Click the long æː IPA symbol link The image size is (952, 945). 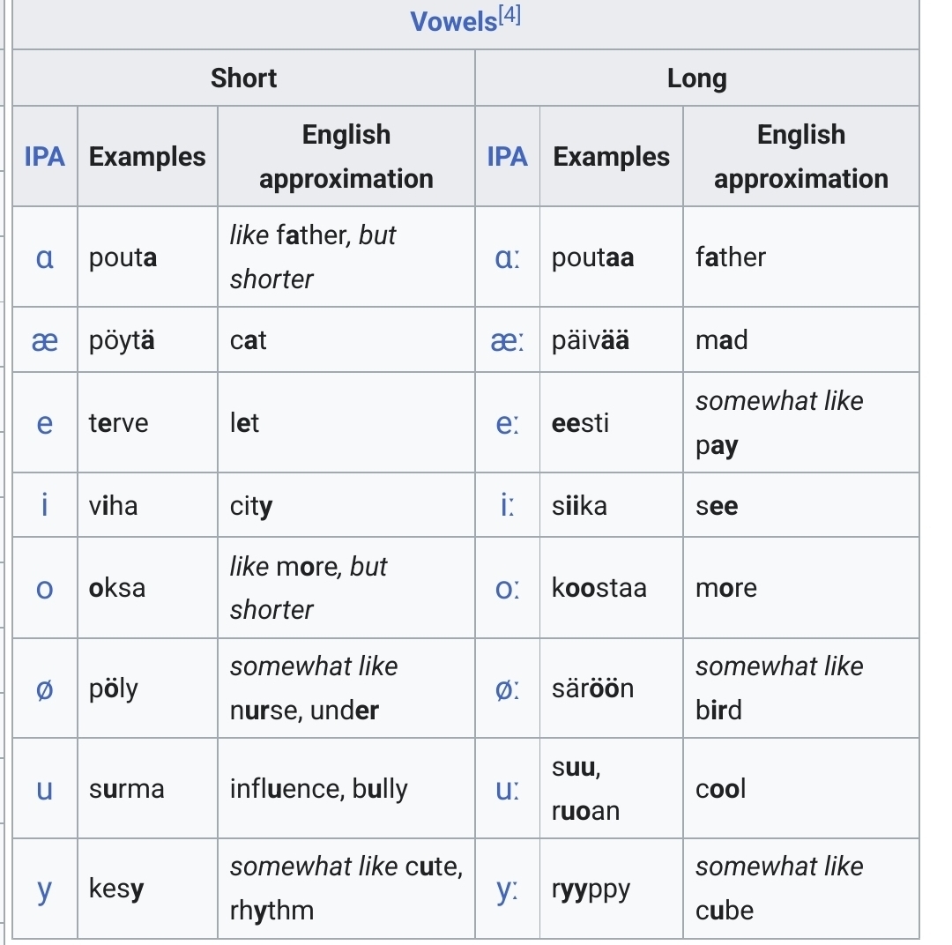pos(507,340)
